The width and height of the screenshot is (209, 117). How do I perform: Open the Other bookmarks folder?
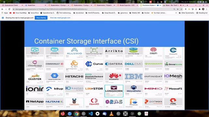tap(186, 13)
